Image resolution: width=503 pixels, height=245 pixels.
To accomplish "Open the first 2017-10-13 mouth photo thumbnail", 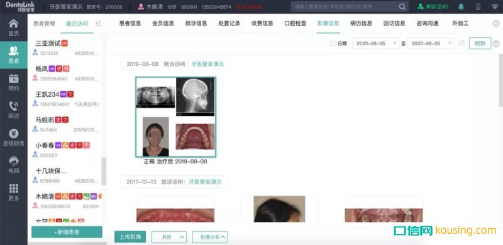I will point(175,209).
